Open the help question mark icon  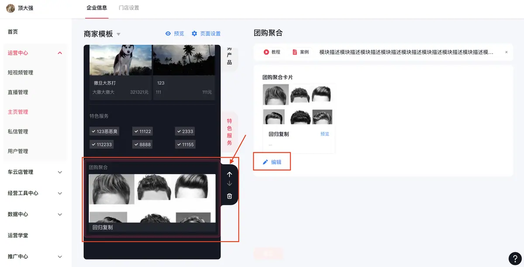(515, 258)
